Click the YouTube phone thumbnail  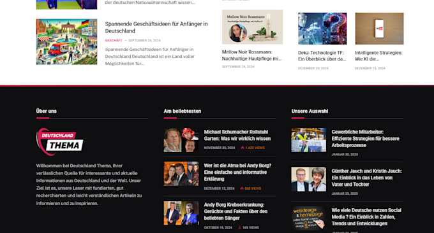coord(379,29)
